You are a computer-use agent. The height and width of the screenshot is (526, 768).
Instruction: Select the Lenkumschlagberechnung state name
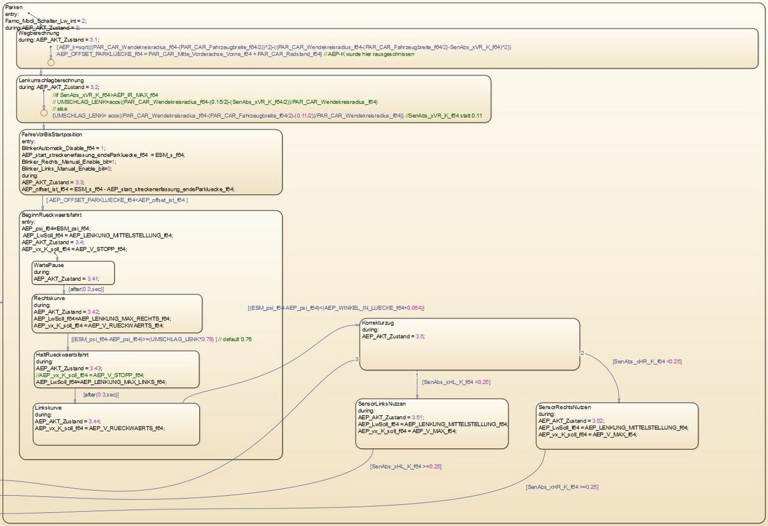pyautogui.click(x=52, y=80)
